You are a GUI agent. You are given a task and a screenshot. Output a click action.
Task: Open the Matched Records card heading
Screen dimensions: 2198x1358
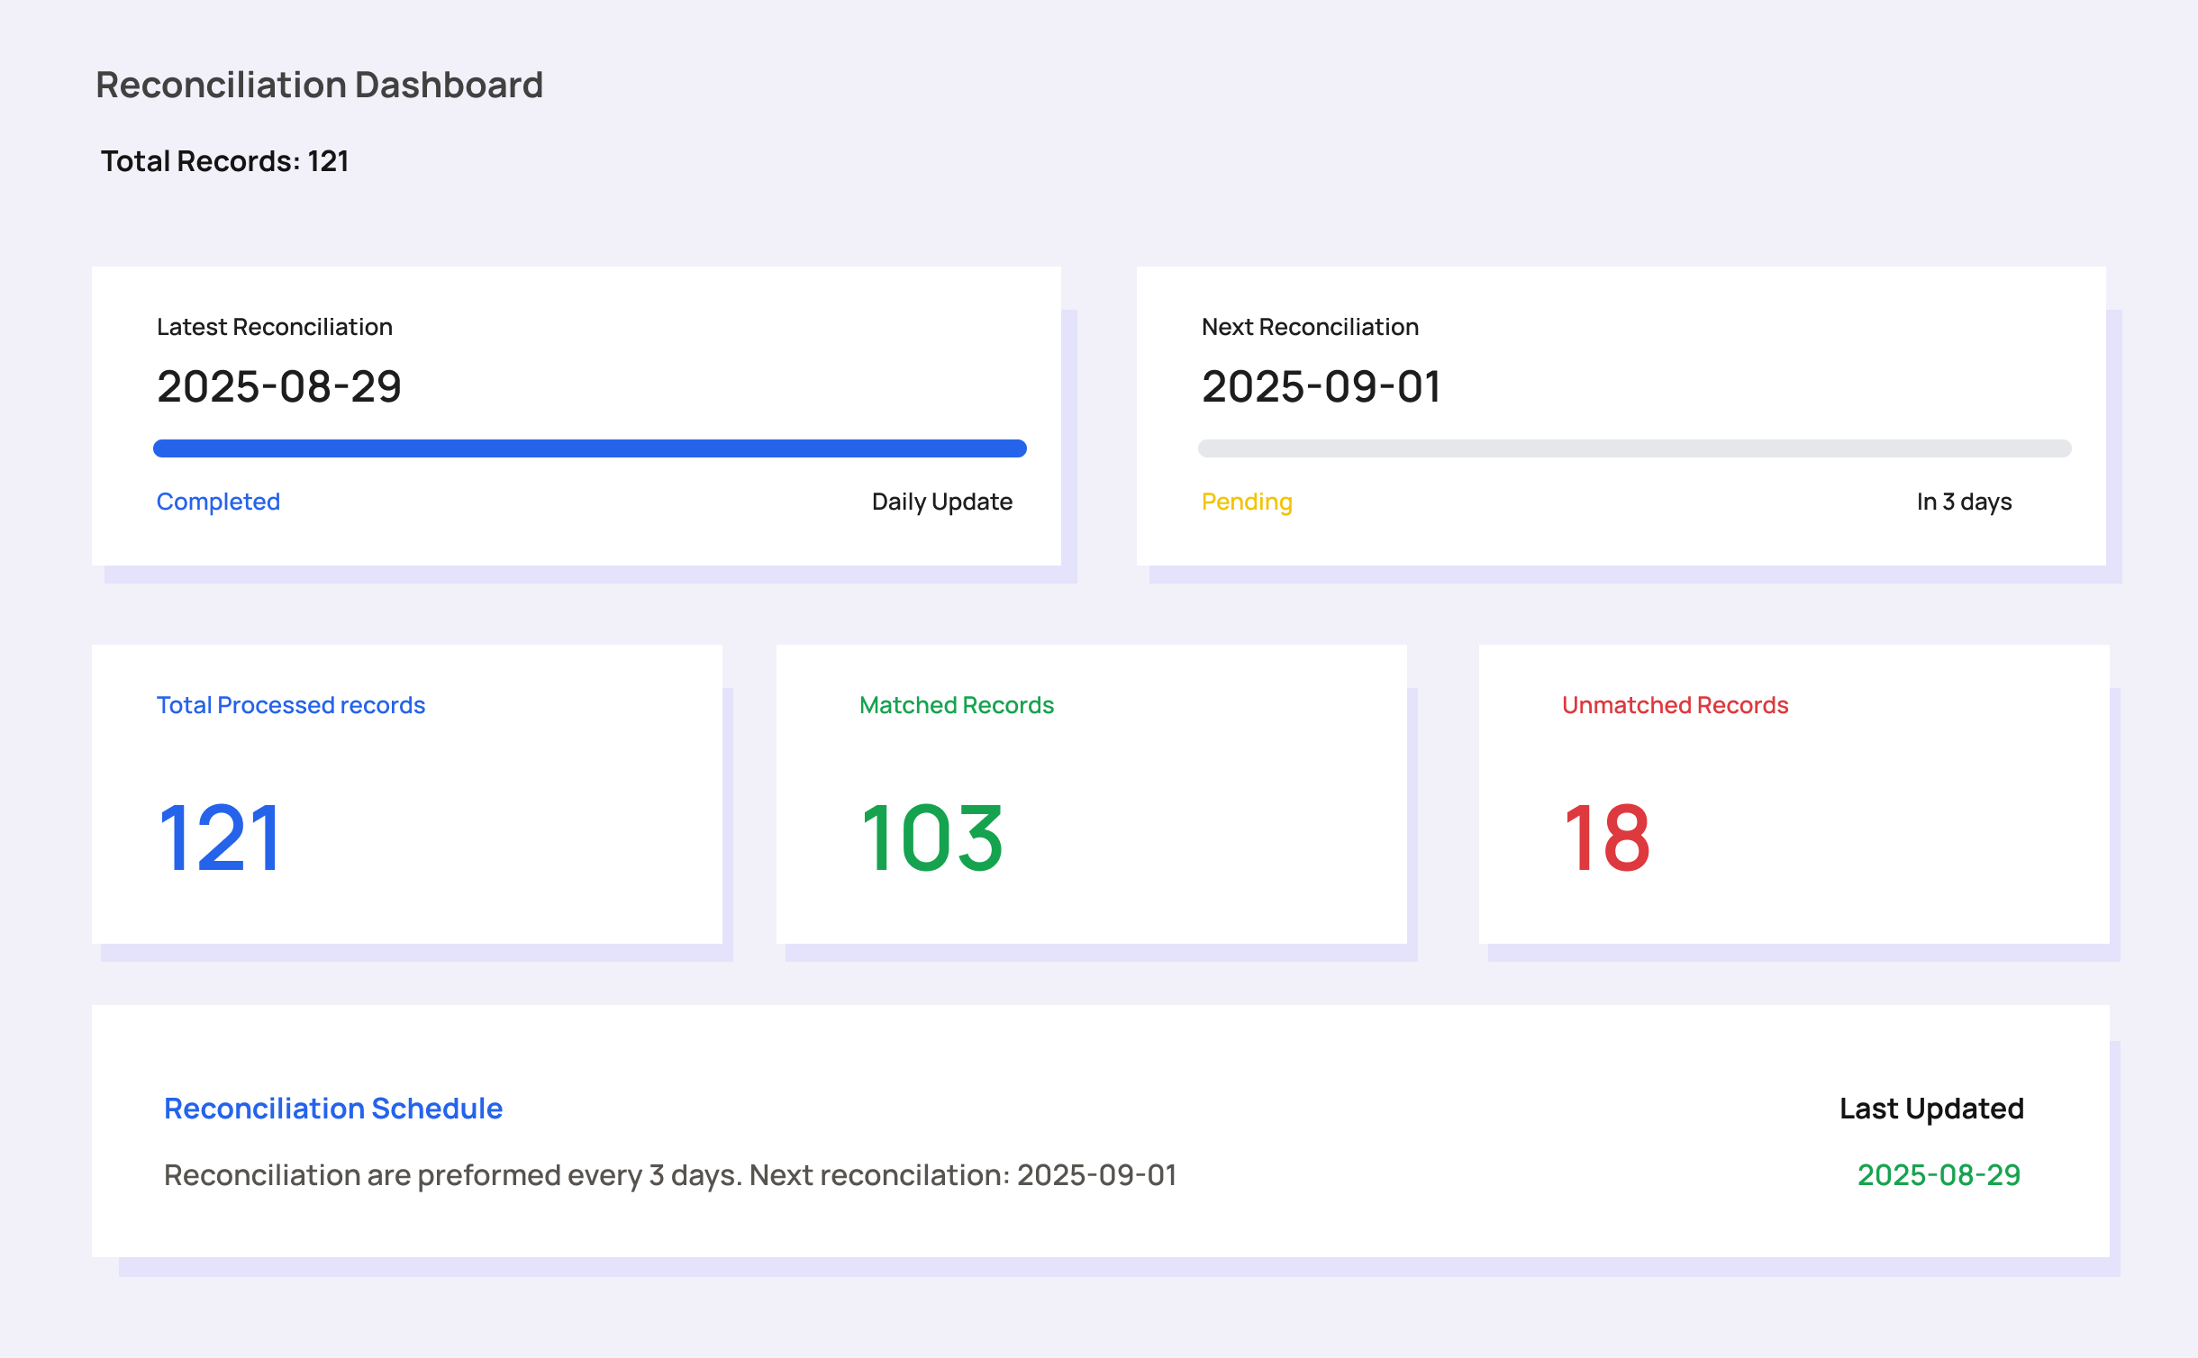[x=956, y=705]
